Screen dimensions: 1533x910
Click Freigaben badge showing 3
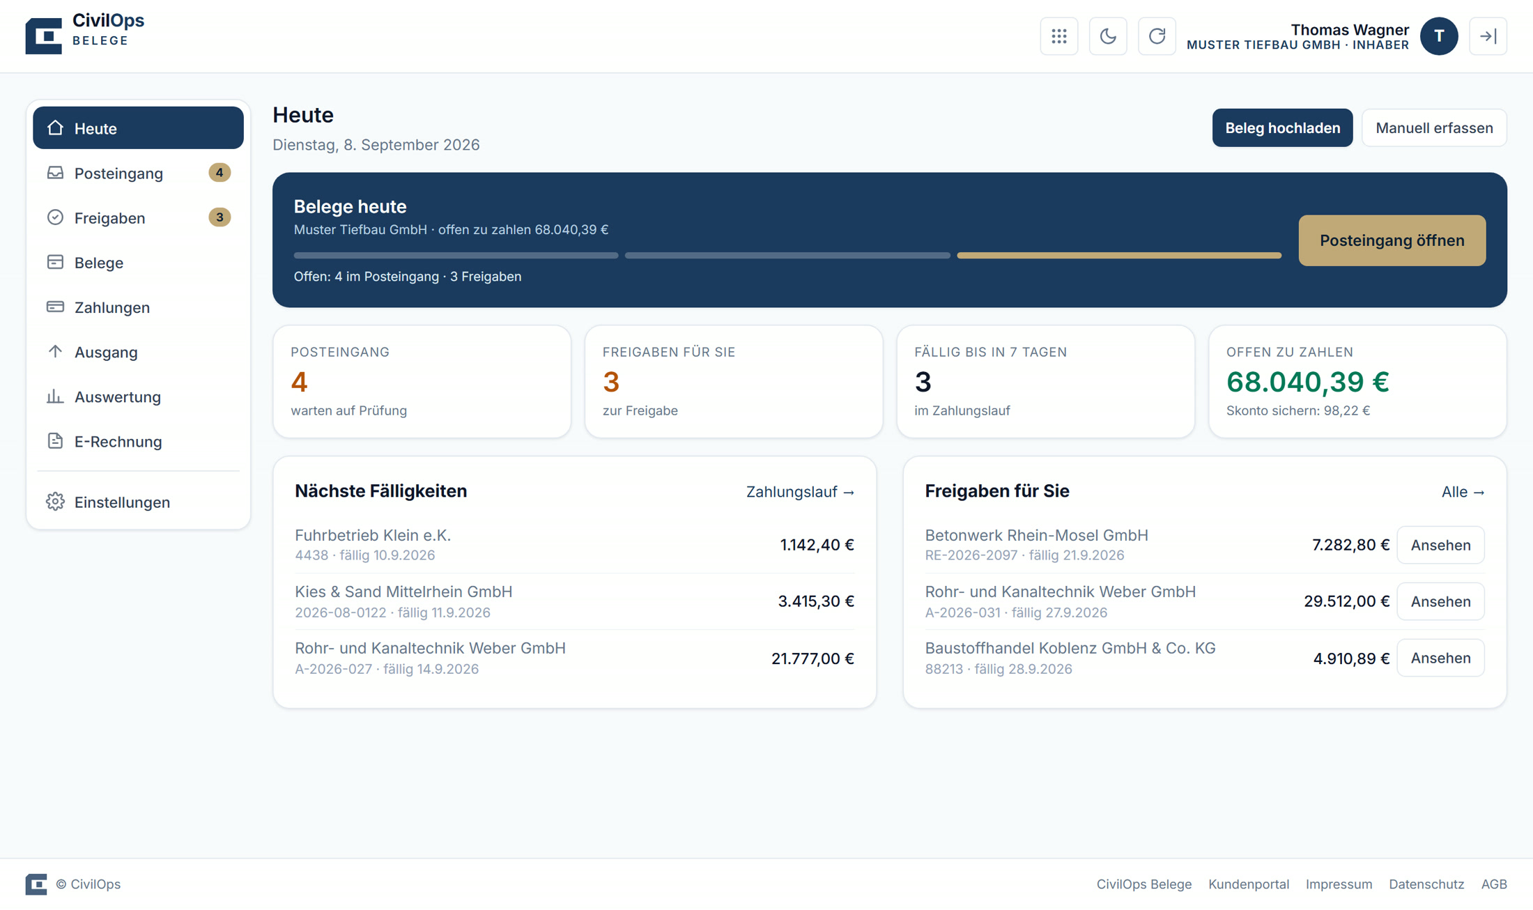pyautogui.click(x=219, y=217)
